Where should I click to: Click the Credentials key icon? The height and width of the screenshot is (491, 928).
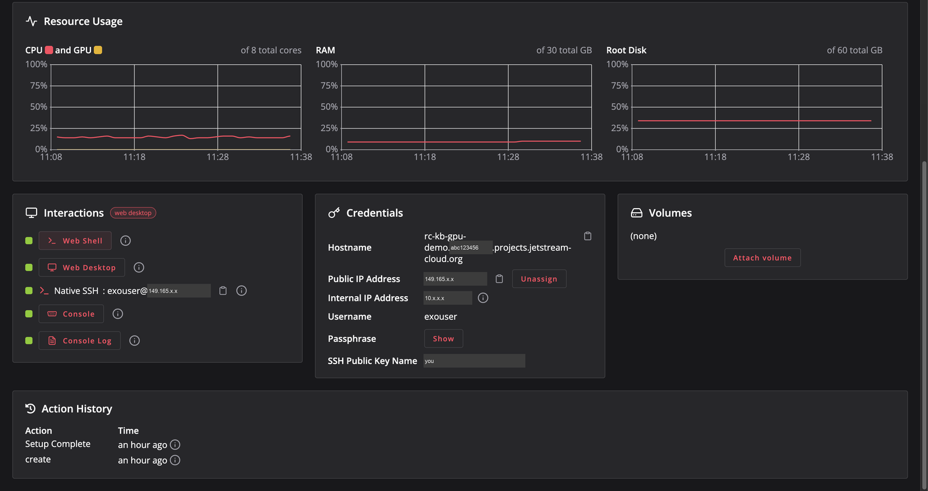(x=334, y=213)
